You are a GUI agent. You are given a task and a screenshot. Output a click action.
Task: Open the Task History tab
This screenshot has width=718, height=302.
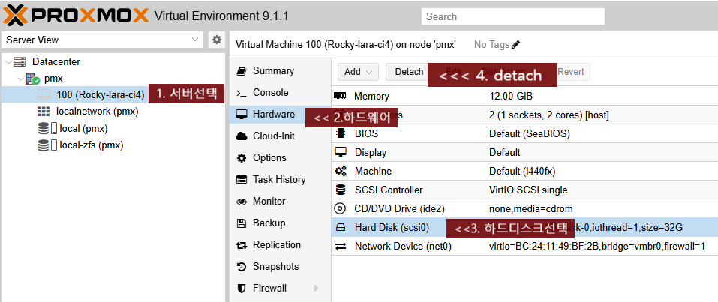[x=279, y=180]
